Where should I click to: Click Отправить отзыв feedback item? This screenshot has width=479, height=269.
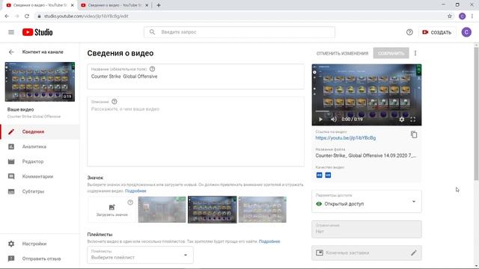[40, 259]
